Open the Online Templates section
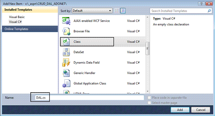The width and height of the screenshot is (215, 116). [x=30, y=29]
